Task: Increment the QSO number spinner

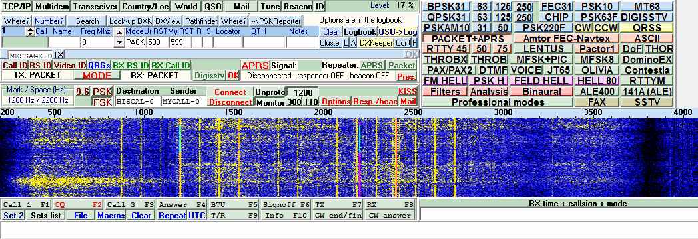Action: [30, 29]
